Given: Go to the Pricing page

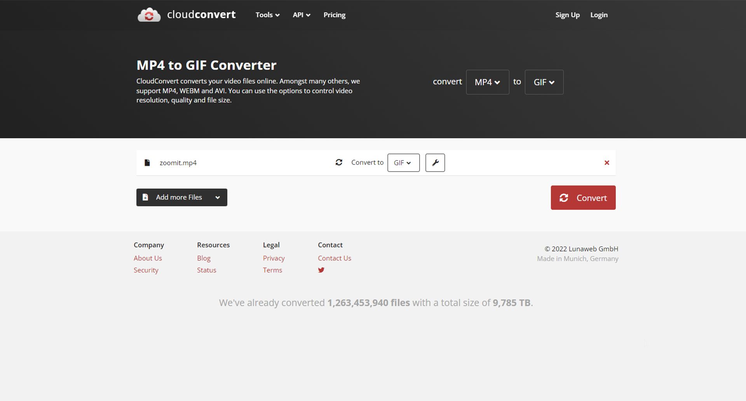Looking at the screenshot, I should [334, 15].
